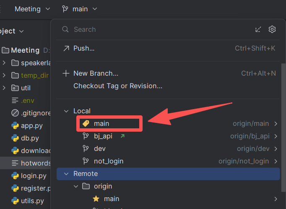
Task: Collapse the Local branches group
Action: coord(66,111)
